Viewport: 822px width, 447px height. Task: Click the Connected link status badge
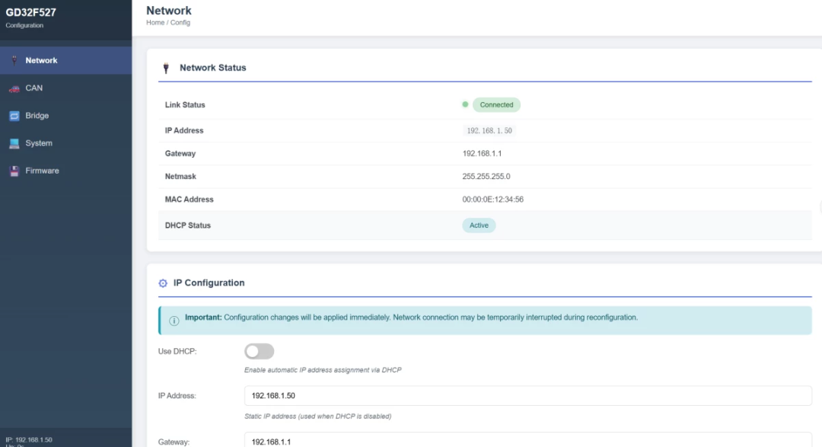point(496,105)
